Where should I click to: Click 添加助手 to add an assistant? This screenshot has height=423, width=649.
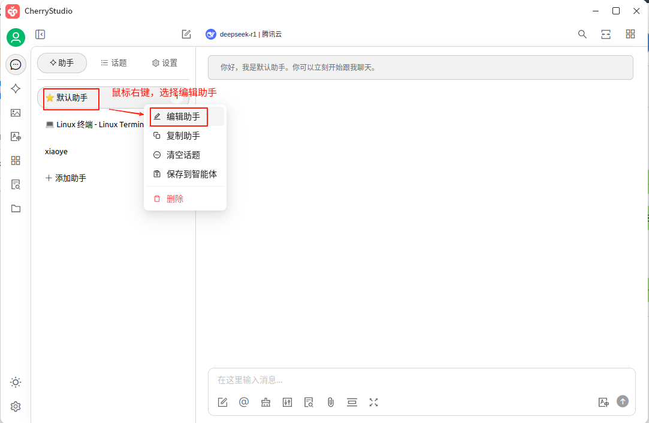[66, 178]
